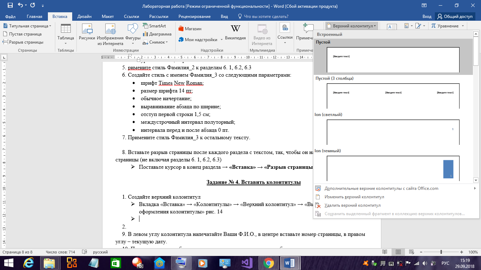This screenshot has height=270, width=481.
Task: Switch to the Рассылки tab
Action: point(159,17)
